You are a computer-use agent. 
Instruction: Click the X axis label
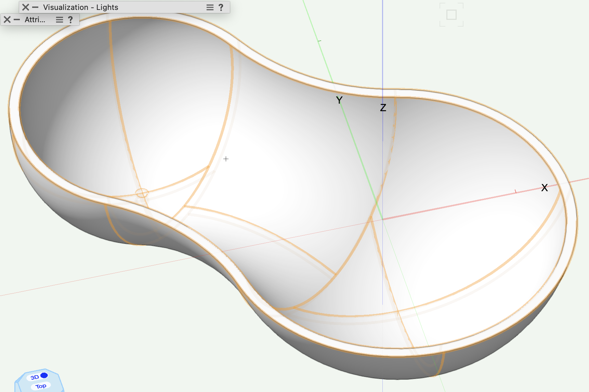[x=544, y=187]
